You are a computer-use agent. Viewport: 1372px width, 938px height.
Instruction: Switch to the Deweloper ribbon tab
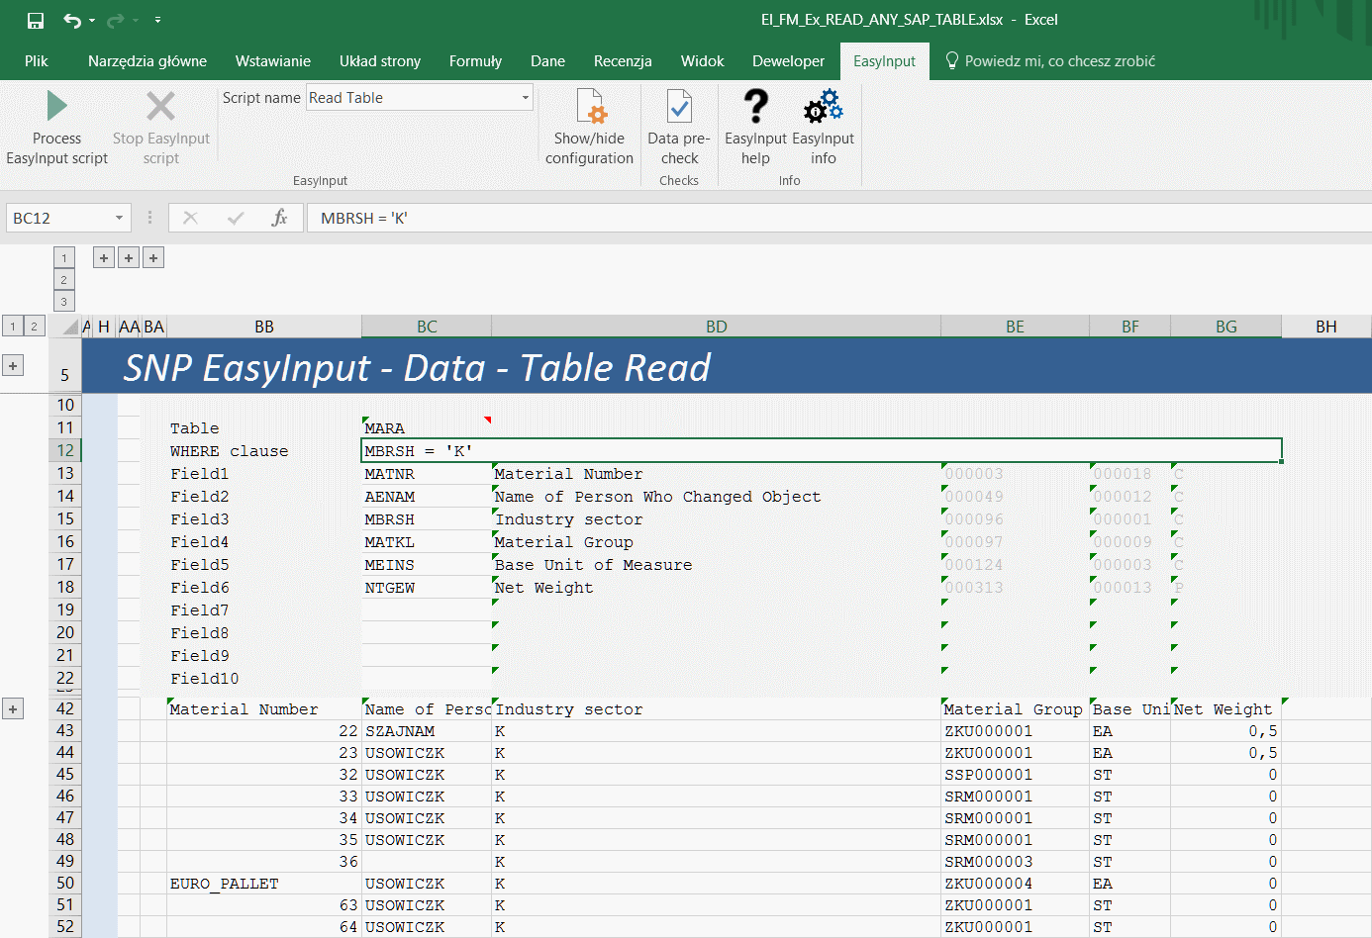788,60
